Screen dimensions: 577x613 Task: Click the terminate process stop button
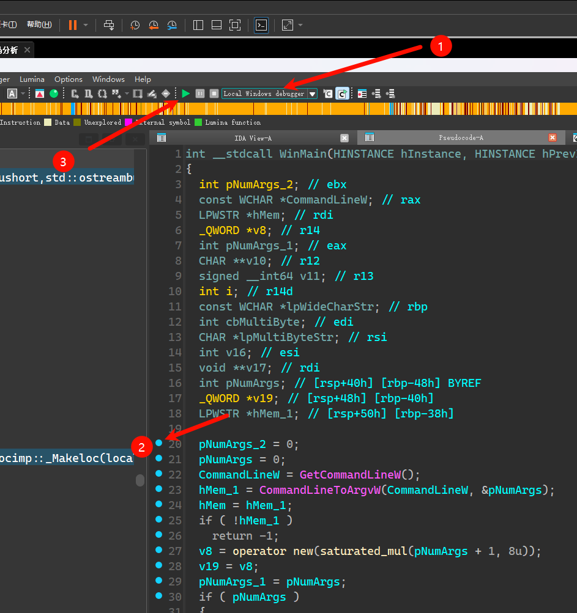(214, 94)
